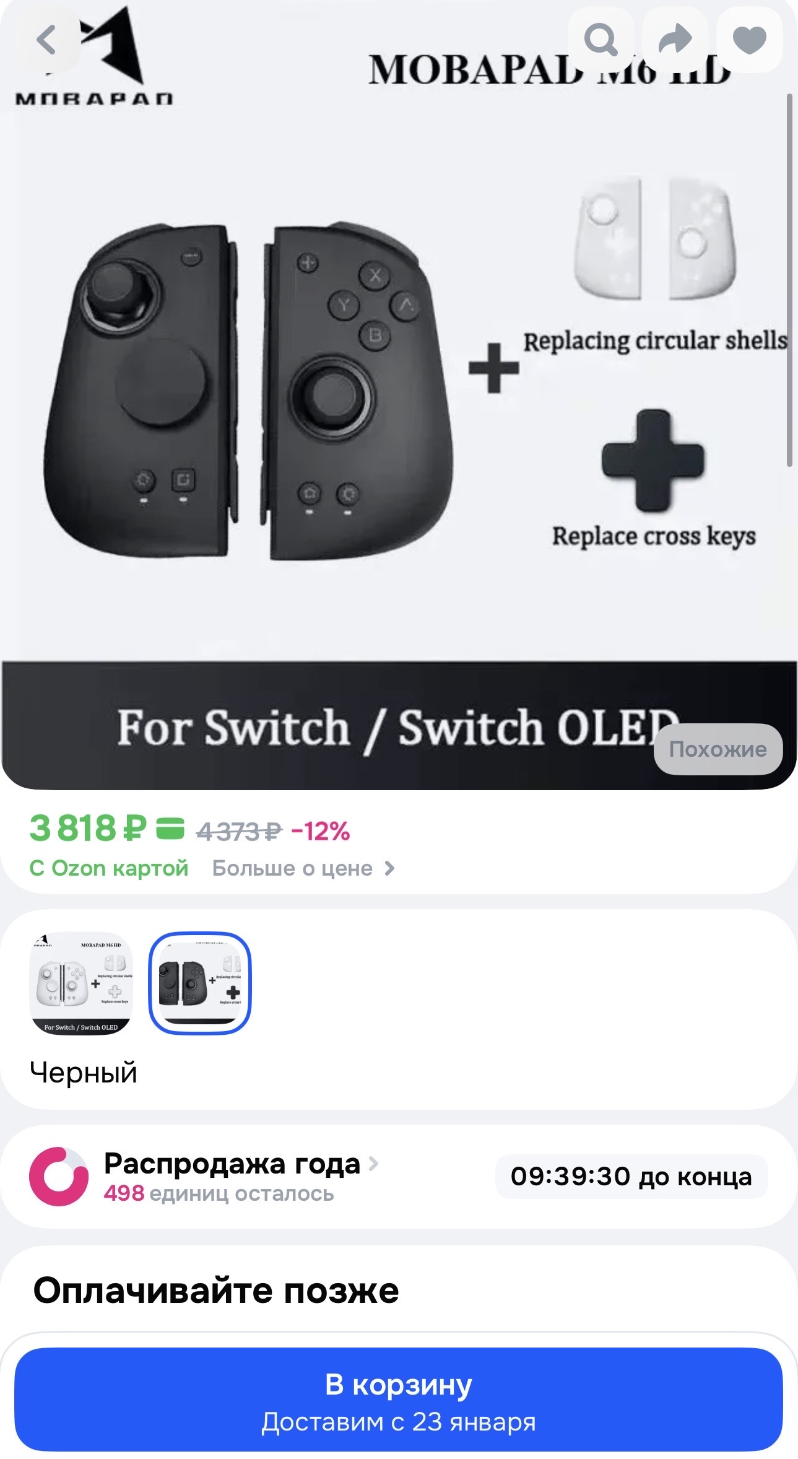This screenshot has height=1459, width=798.
Task: Tap the Похожие similar items button
Action: coord(718,749)
